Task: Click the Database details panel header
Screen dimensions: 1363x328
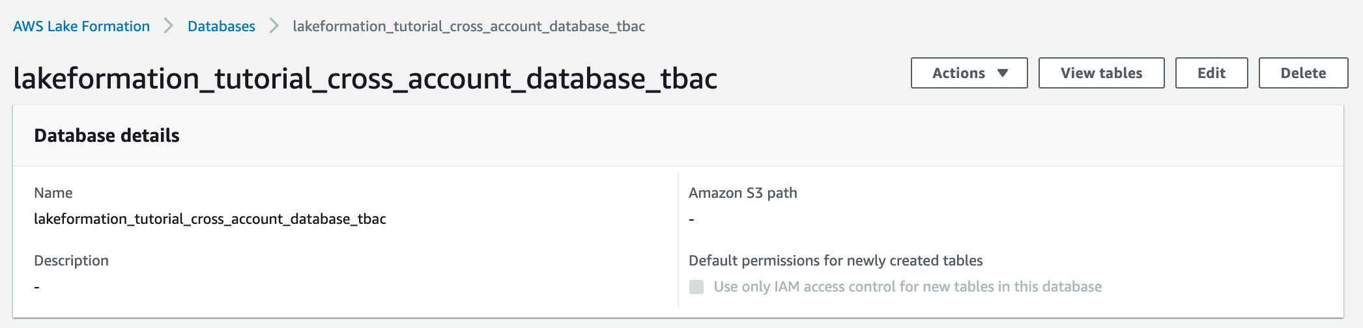Action: [107, 135]
